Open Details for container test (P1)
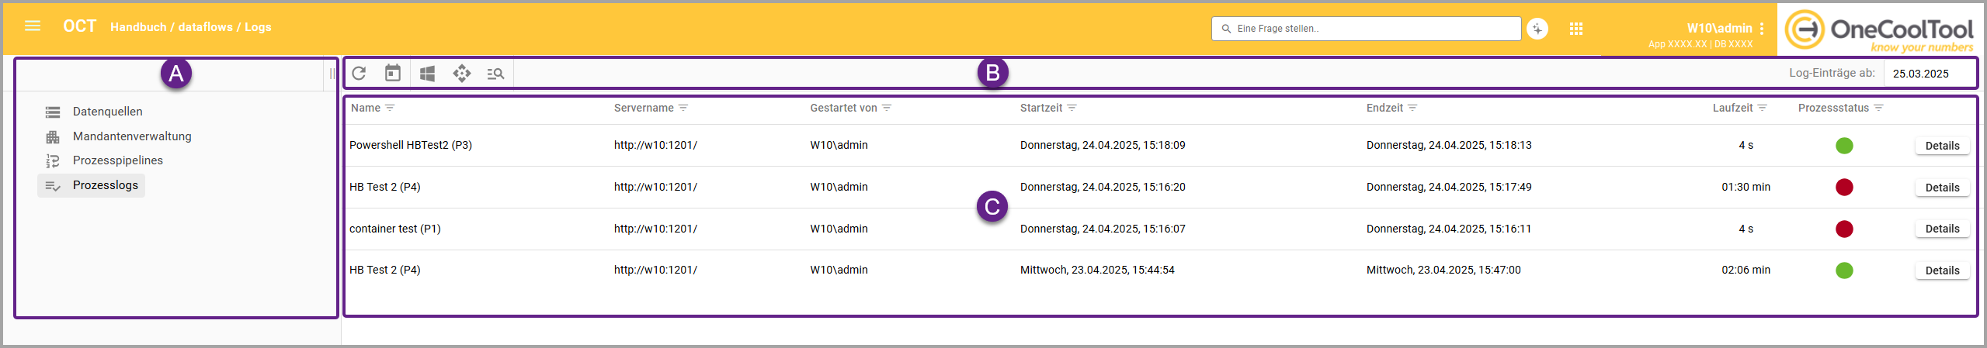The image size is (1987, 348). pos(1942,229)
